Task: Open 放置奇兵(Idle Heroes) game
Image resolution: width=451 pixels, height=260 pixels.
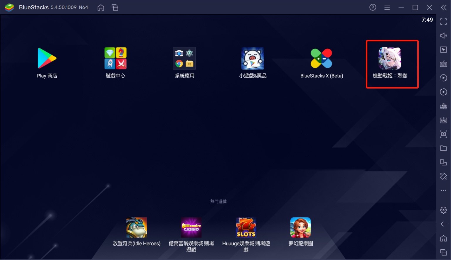Action: click(x=137, y=227)
